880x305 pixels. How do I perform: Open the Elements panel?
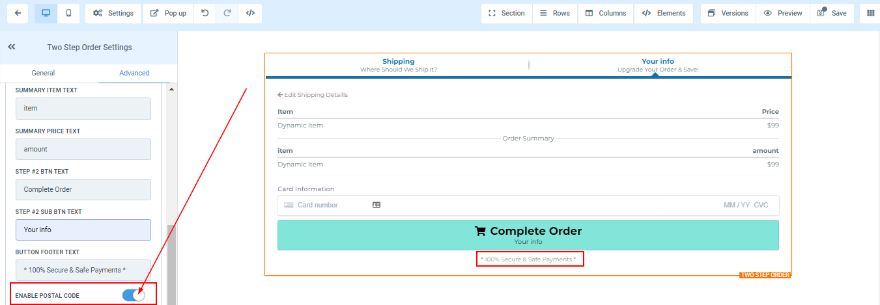(664, 13)
